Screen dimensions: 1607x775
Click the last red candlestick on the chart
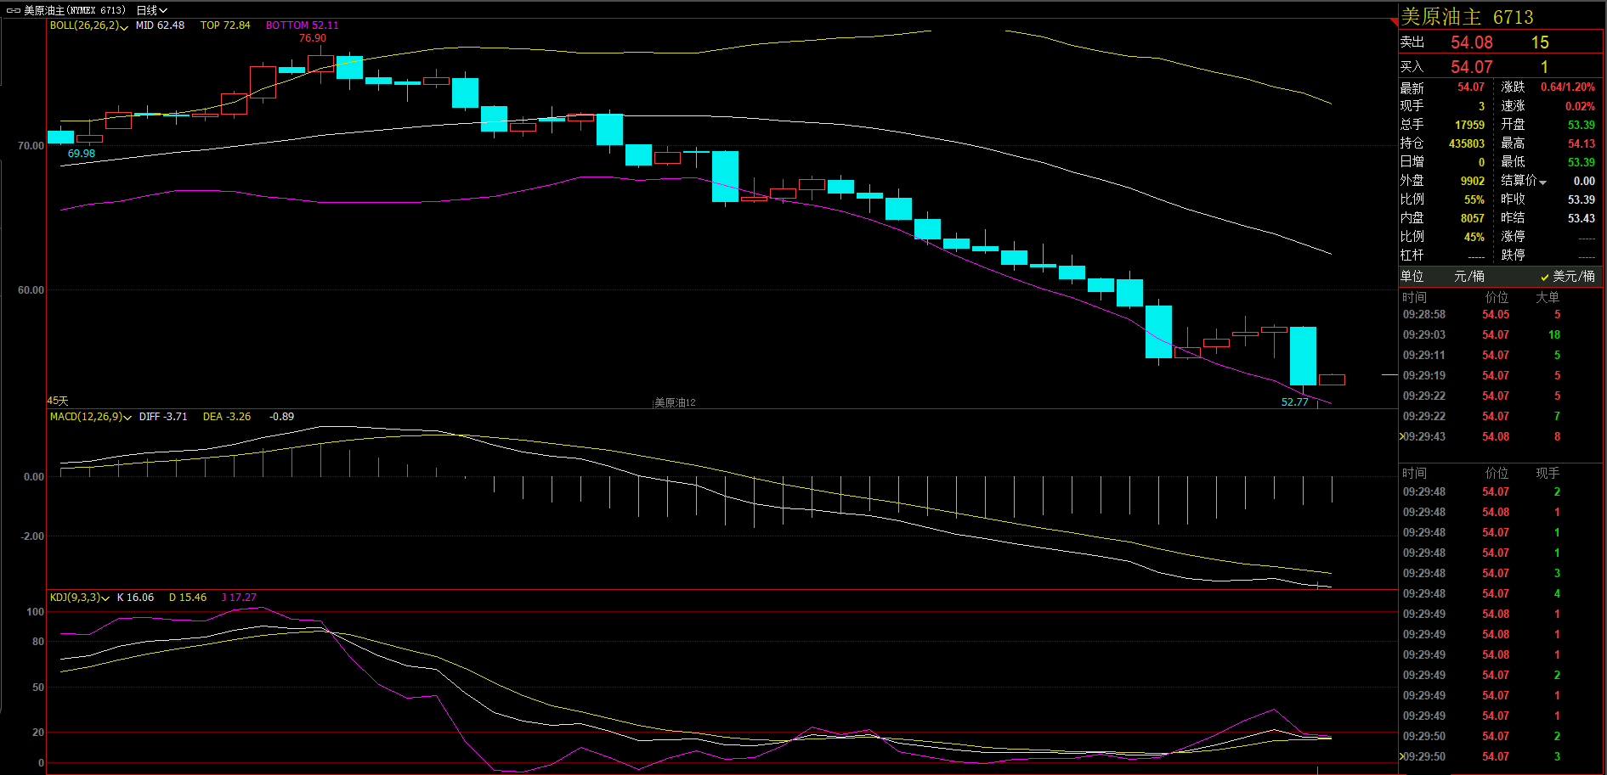[1332, 379]
